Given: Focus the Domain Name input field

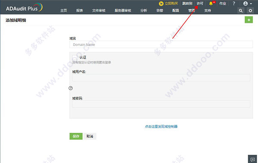Looking at the screenshot, I should (x=161, y=44).
